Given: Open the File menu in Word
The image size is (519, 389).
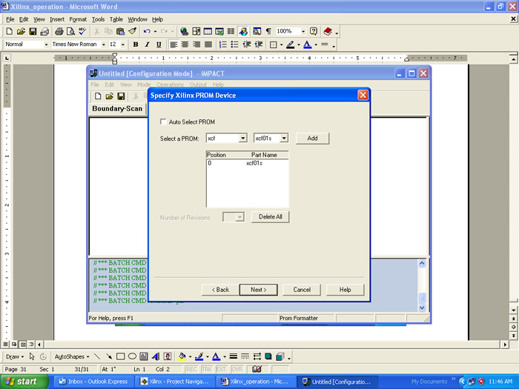Looking at the screenshot, I should (10, 19).
